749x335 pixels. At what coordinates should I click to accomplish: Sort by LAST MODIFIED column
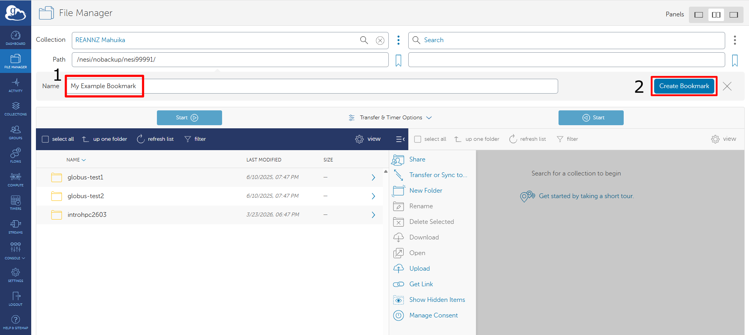(264, 160)
